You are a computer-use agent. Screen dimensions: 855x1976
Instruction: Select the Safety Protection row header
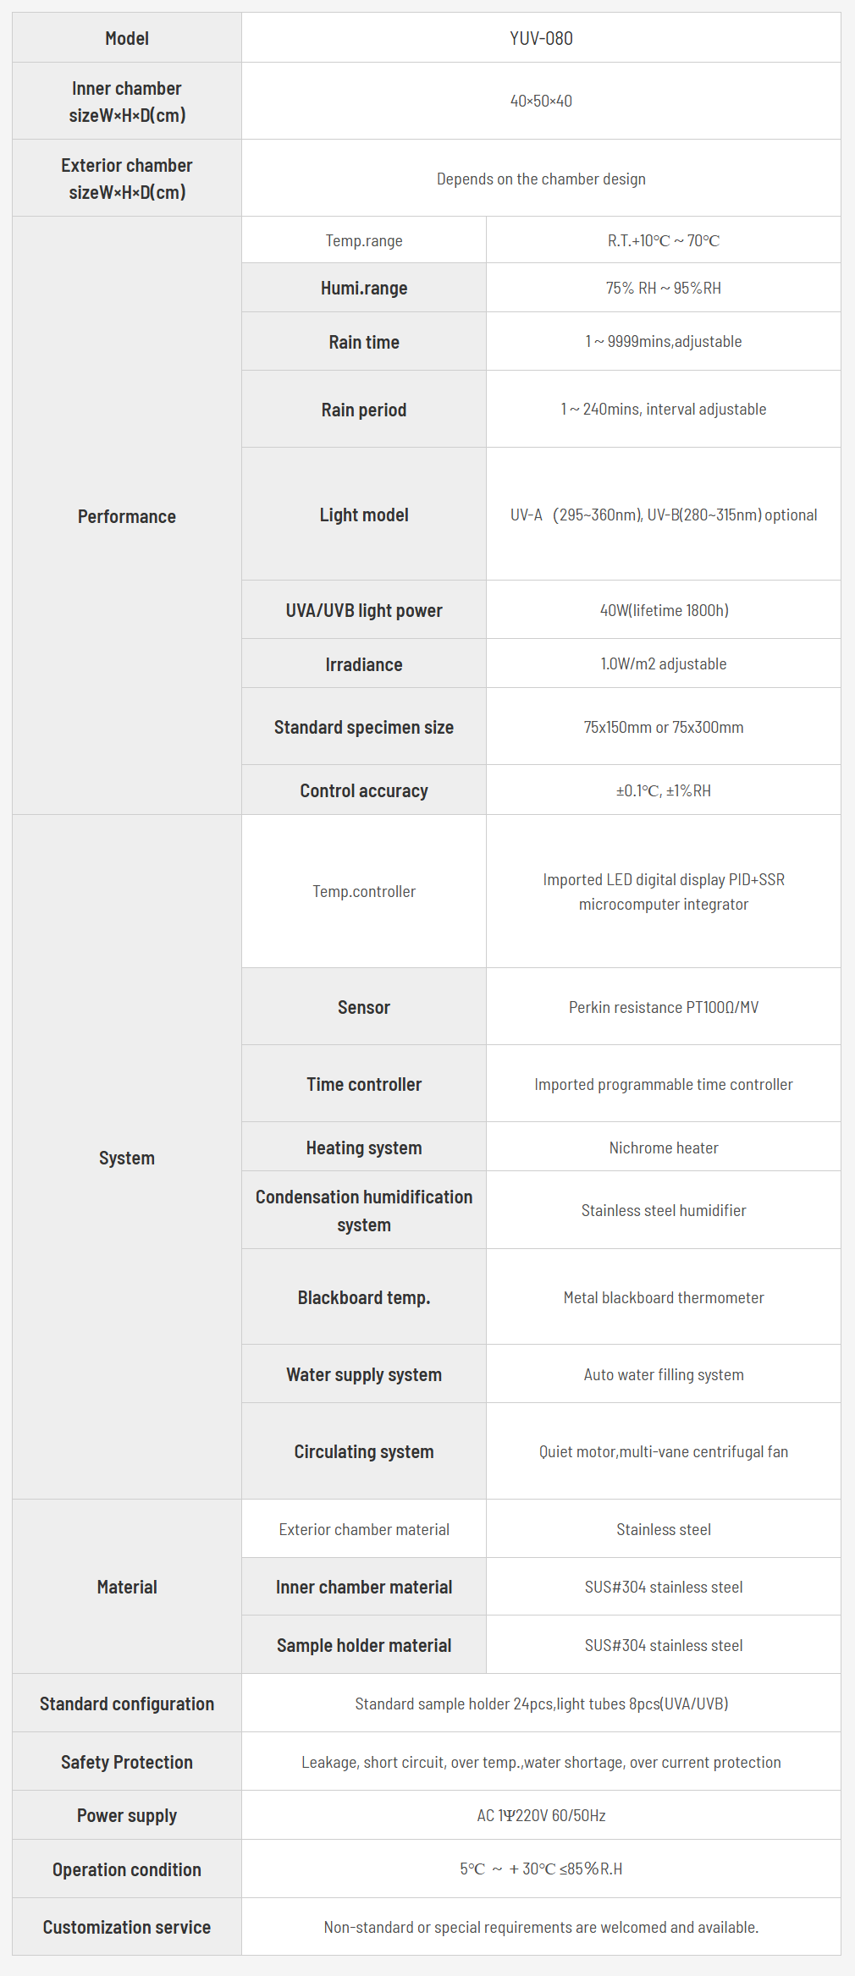(127, 1762)
